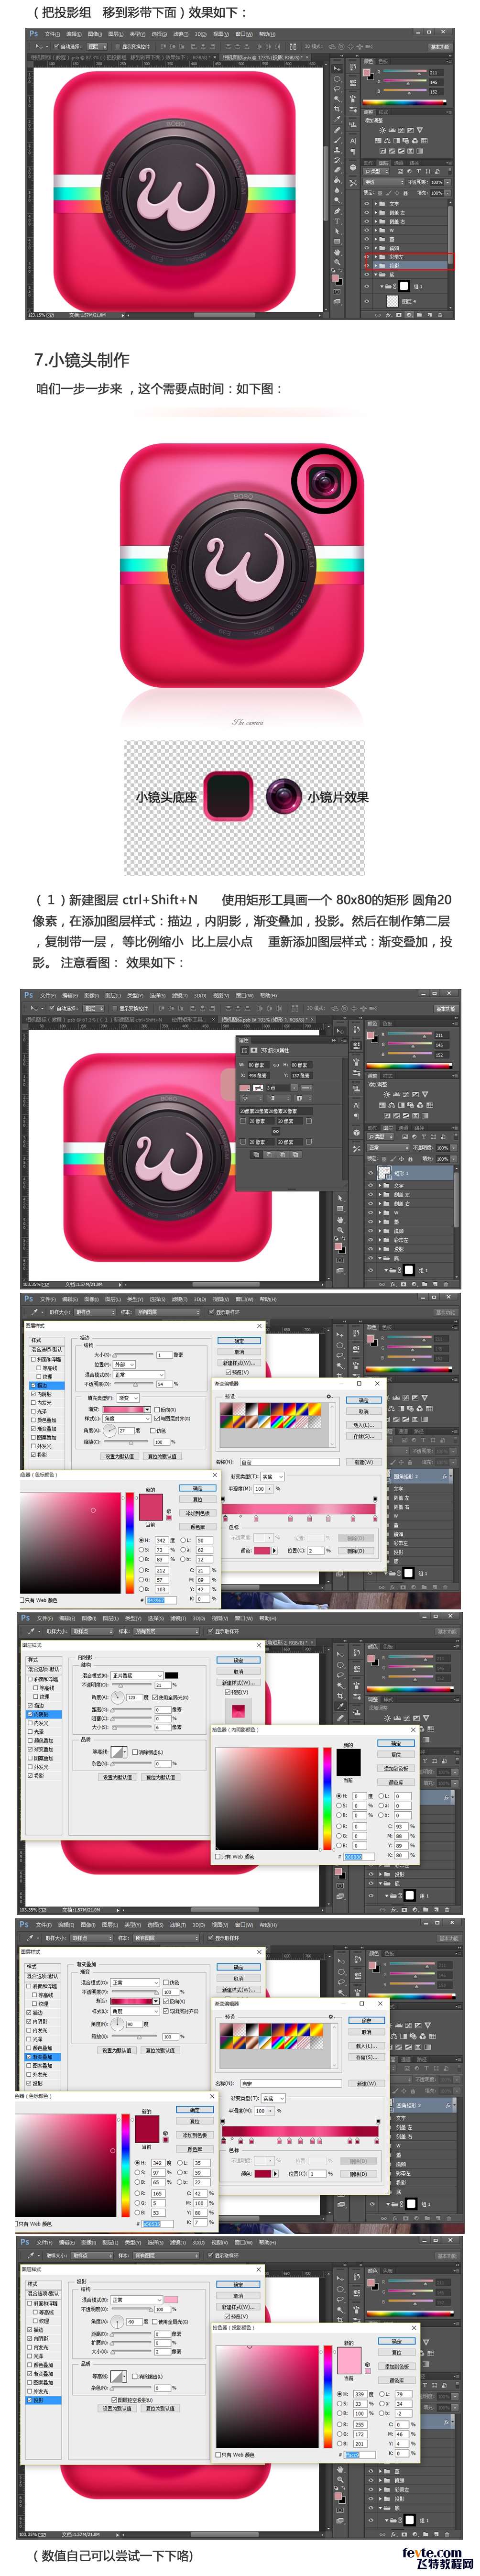Toggle 反向(R) checkbox in the 描边 settings
The height and width of the screenshot is (2576, 480).
[157, 1409]
